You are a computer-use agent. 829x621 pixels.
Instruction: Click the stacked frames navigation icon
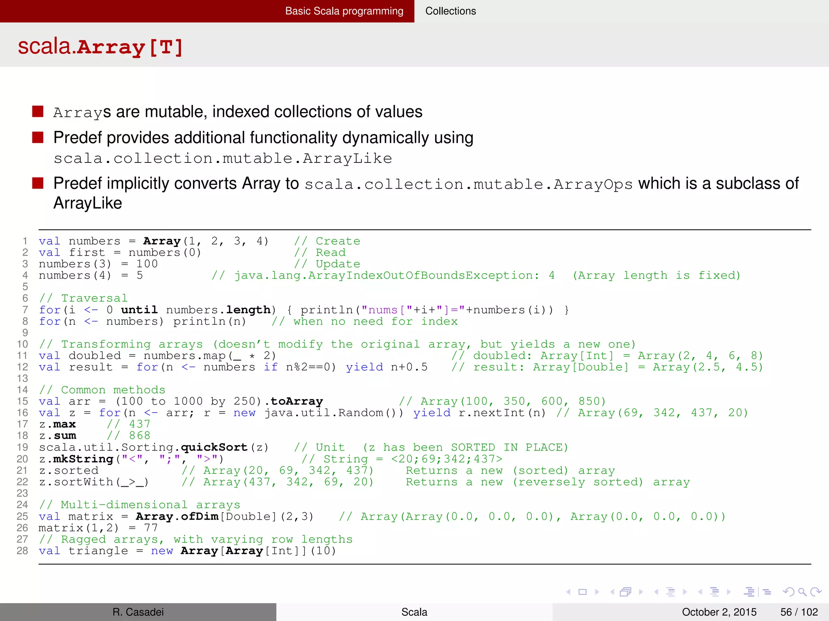(626, 592)
